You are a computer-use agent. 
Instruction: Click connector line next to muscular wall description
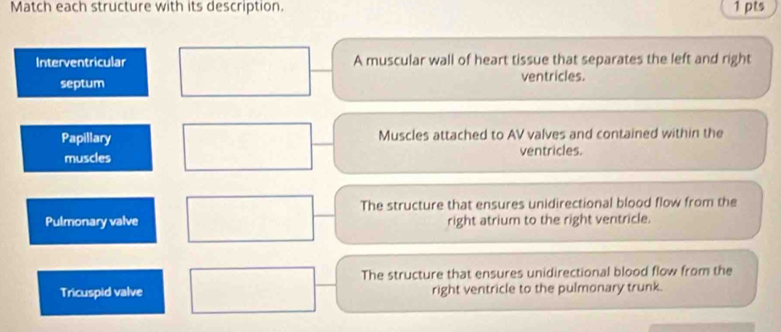click(x=322, y=72)
